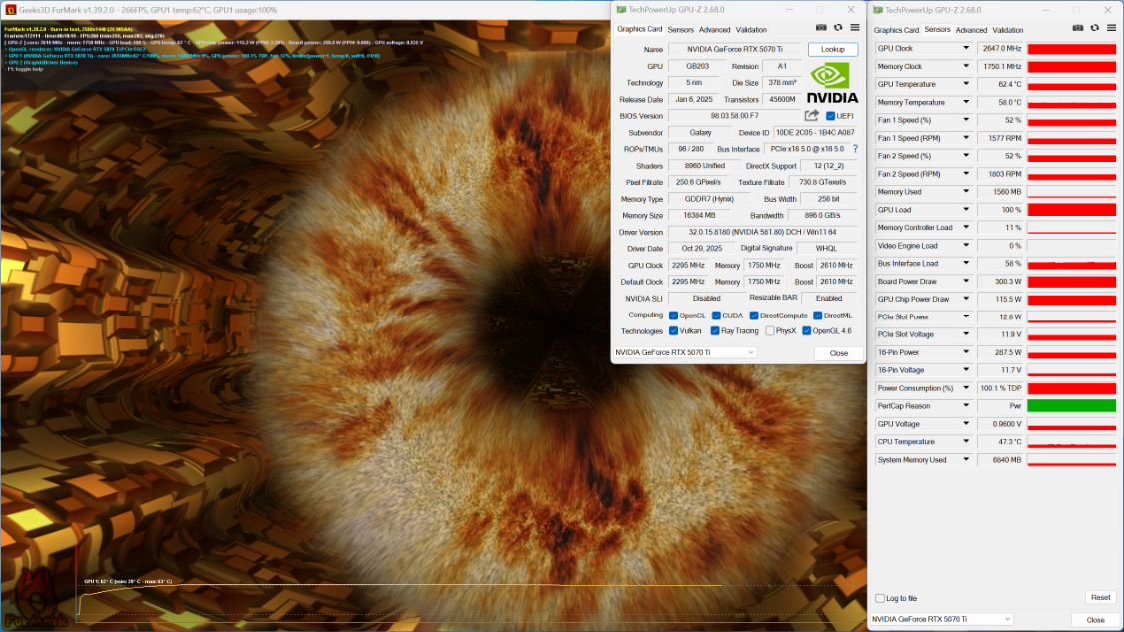Open GPU selector dropdown in Graphics Card window
This screenshot has width=1124, height=632.
click(x=685, y=352)
